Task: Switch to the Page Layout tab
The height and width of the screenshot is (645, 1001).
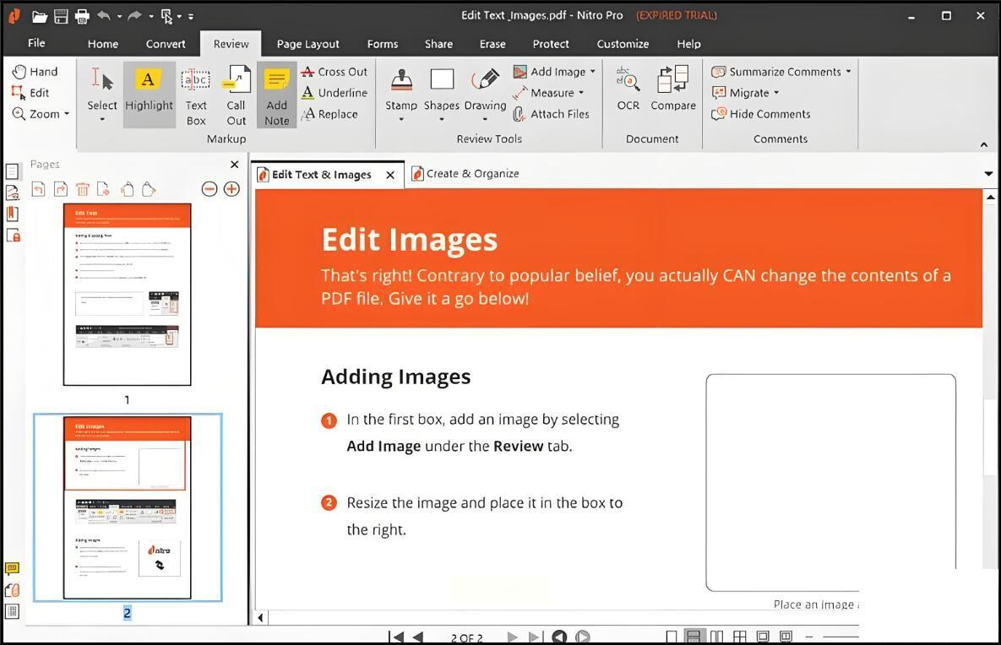Action: click(307, 44)
